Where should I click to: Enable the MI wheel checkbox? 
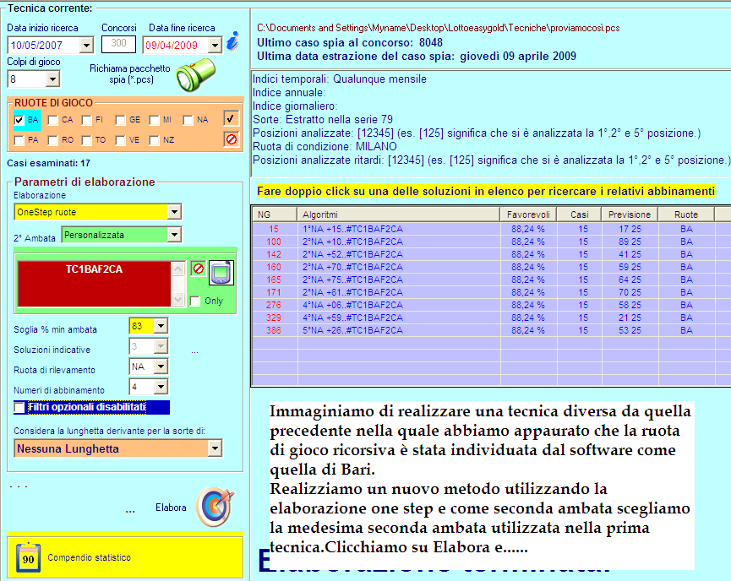coord(155,120)
